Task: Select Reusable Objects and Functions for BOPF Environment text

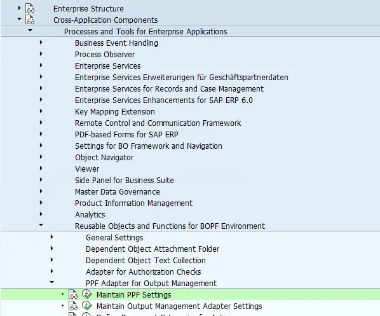Action: click(170, 226)
